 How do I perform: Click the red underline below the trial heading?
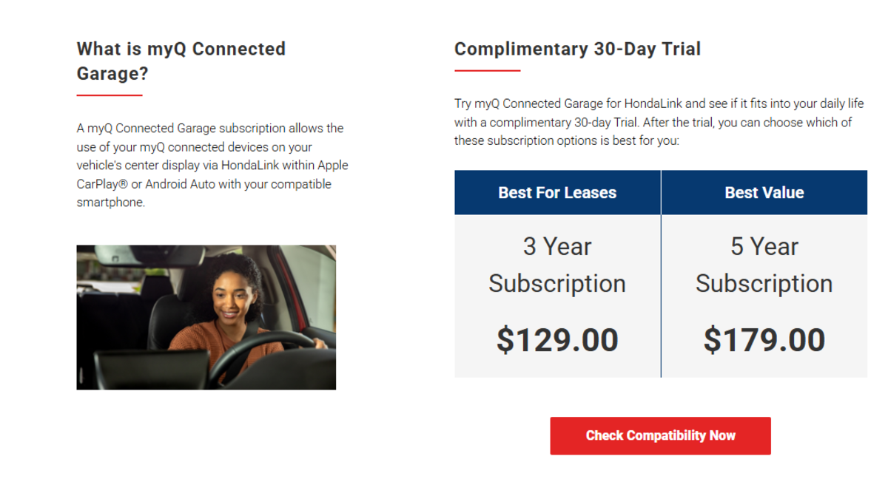tap(487, 71)
